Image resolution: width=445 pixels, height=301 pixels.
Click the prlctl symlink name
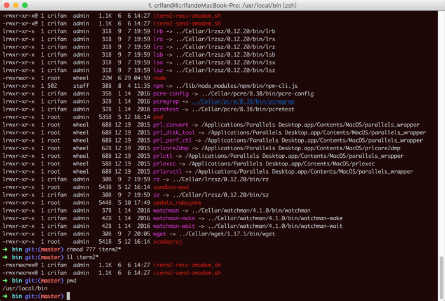pos(163,156)
